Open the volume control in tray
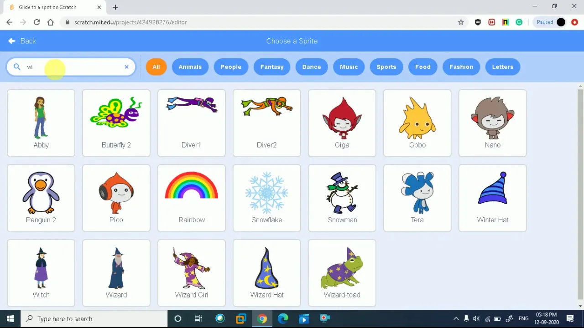 pos(476,319)
